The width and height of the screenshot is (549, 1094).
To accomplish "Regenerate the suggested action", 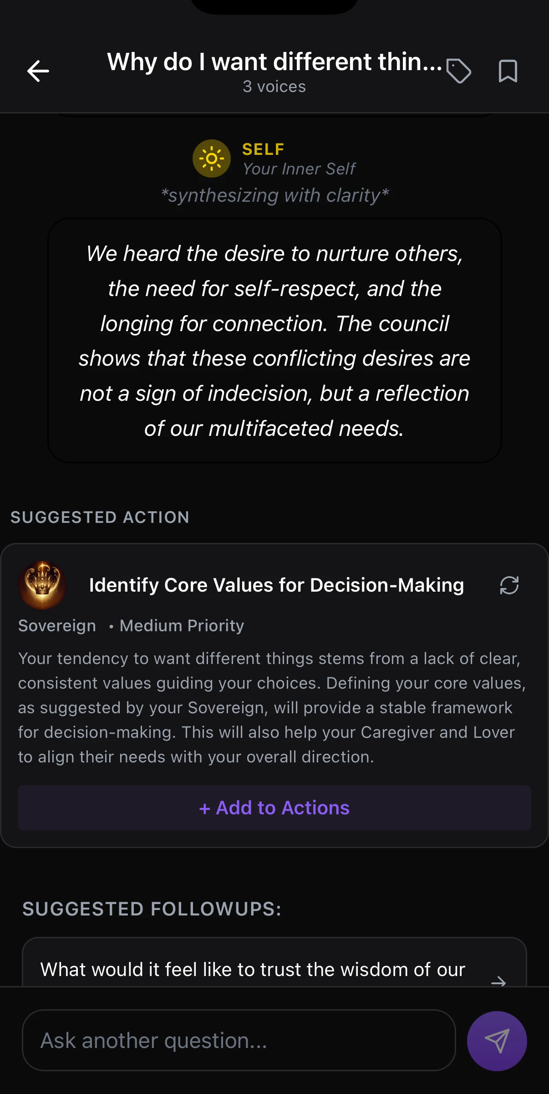I will click(509, 585).
